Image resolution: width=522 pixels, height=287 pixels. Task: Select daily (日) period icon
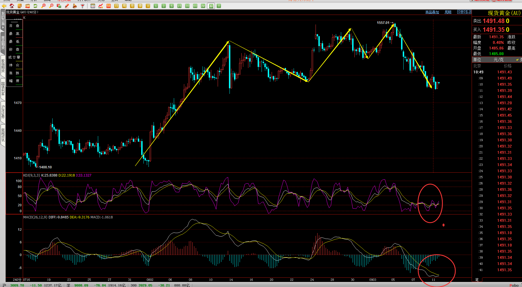pyautogui.click(x=116, y=6)
